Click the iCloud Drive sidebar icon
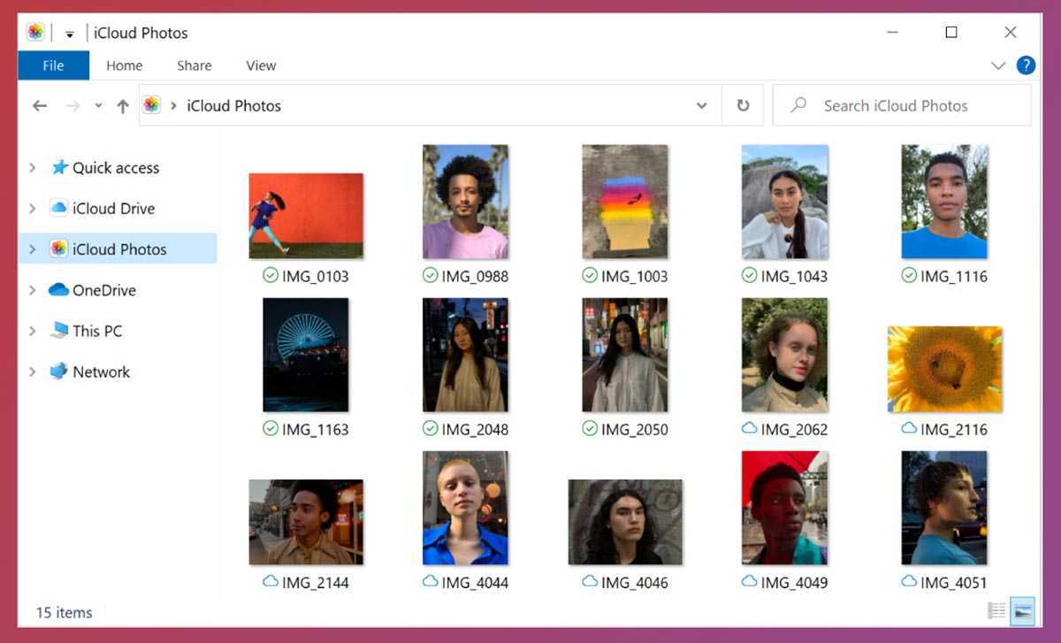This screenshot has width=1061, height=643. (59, 209)
